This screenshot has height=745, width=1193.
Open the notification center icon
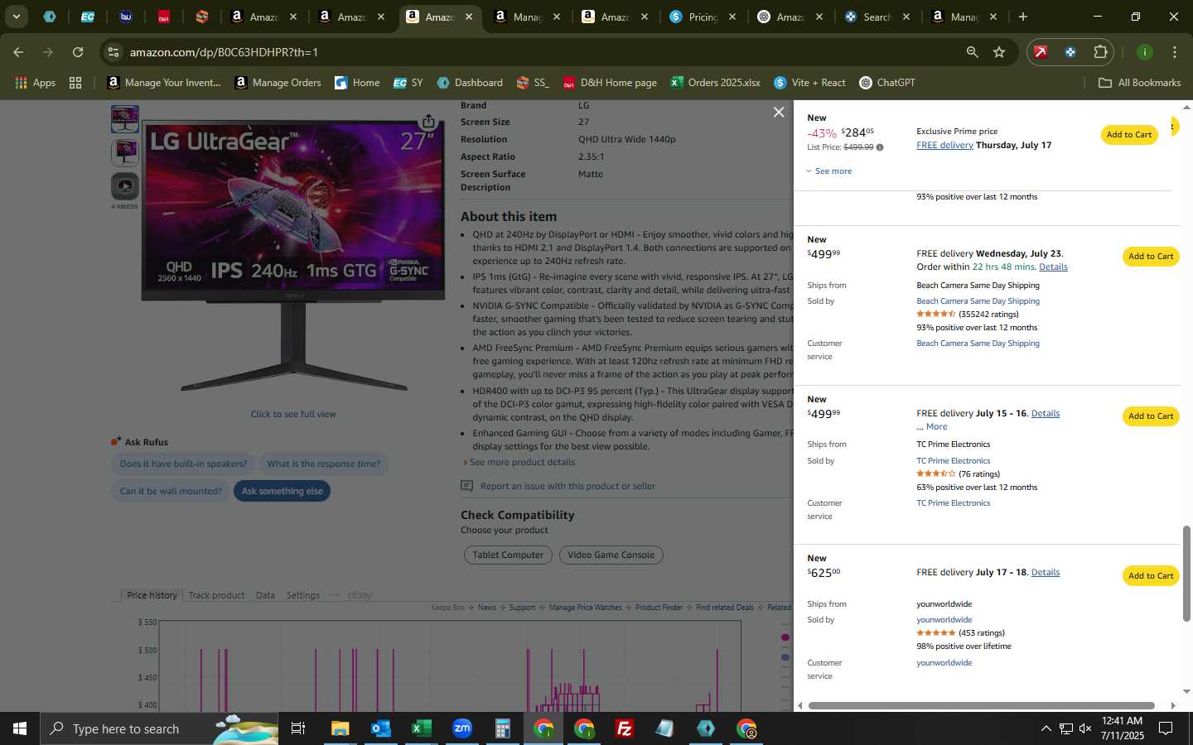tap(1166, 728)
